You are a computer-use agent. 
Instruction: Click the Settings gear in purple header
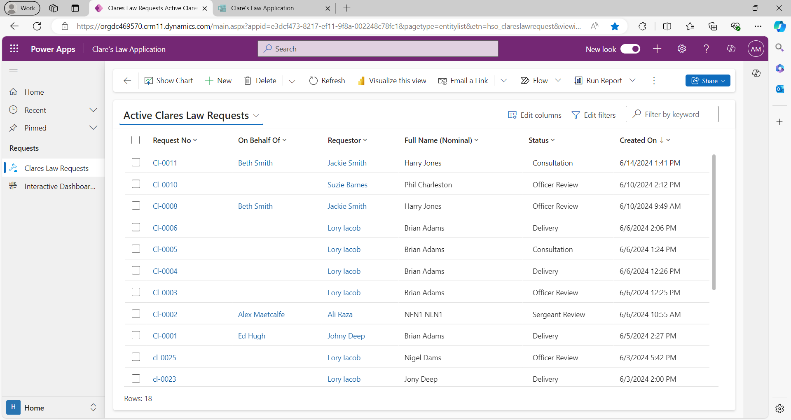coord(682,49)
